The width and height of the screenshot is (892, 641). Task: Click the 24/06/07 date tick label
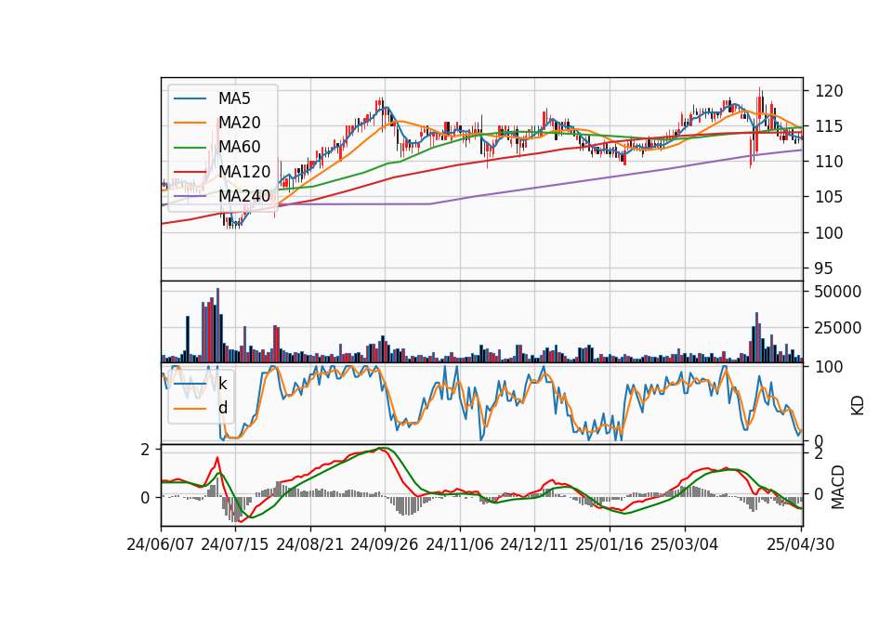tap(161, 545)
